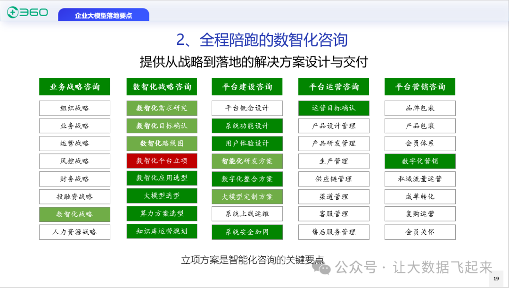Select the 平台运营咨询 header box
Screen dimensions: 509x288
coord(334,87)
